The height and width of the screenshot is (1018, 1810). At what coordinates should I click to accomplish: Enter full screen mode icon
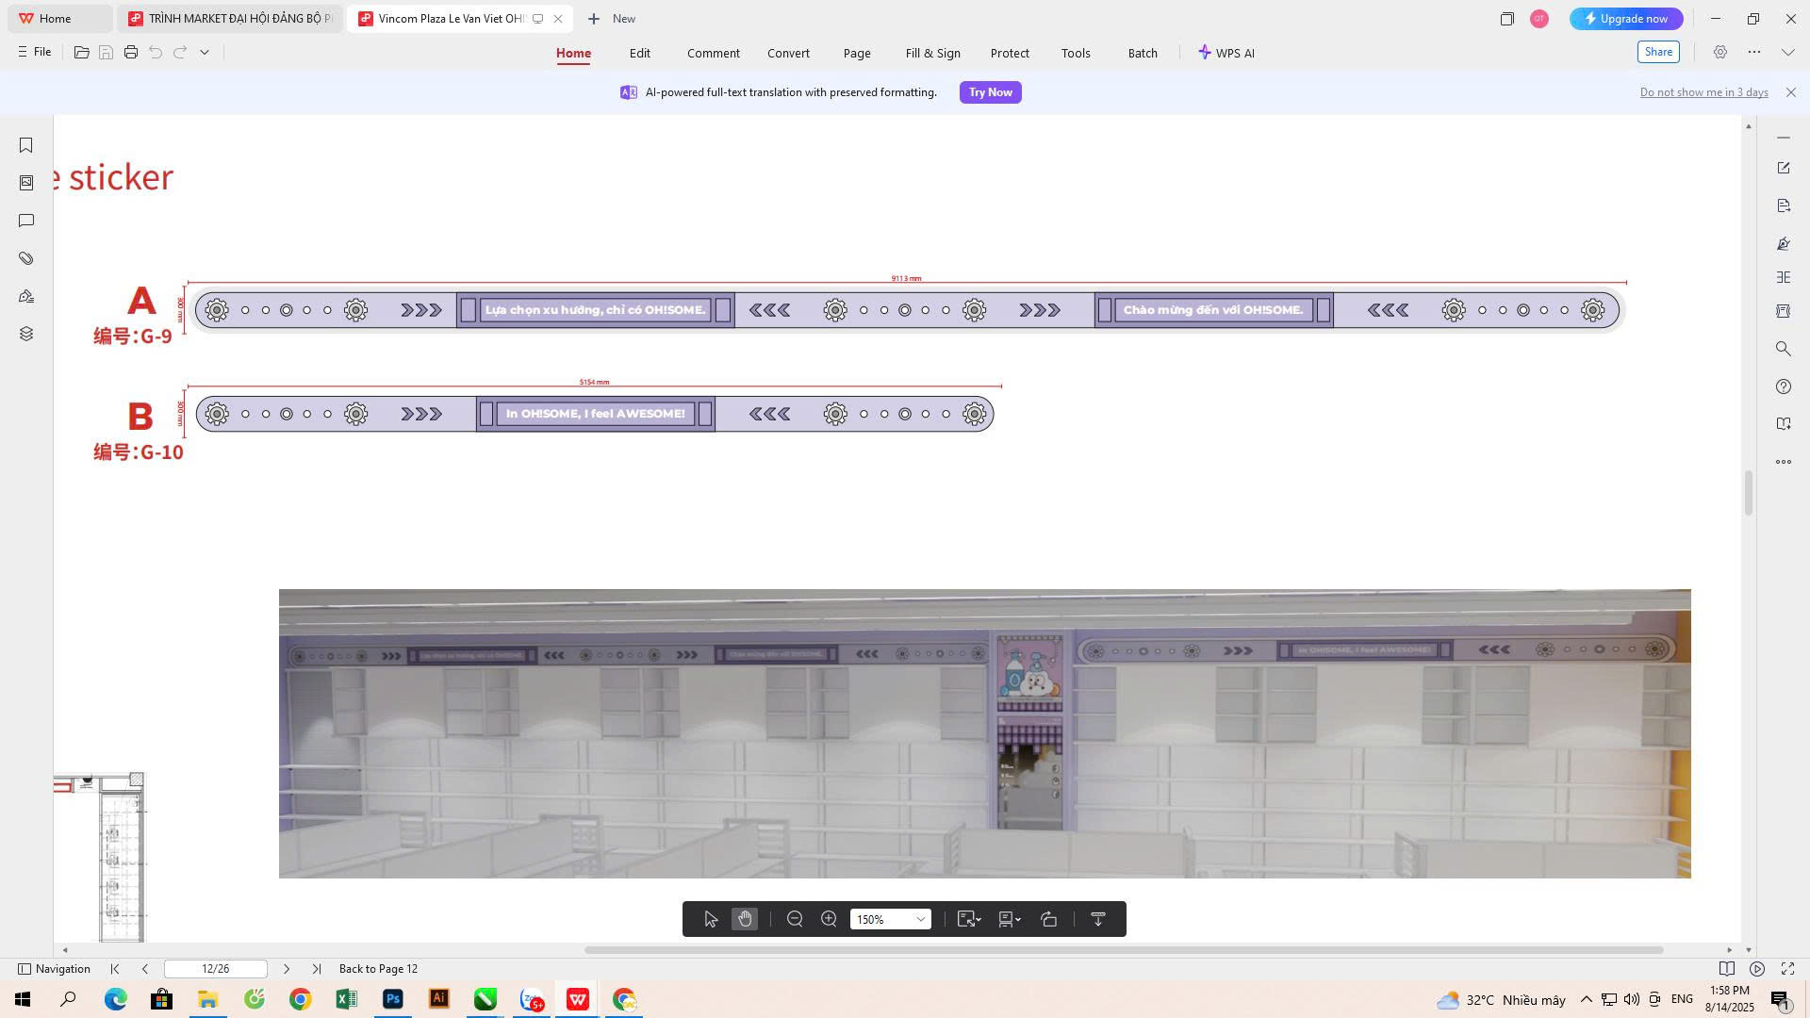coord(1787,969)
